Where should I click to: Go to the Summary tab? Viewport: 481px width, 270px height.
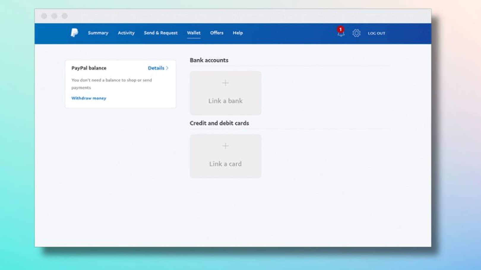click(98, 33)
